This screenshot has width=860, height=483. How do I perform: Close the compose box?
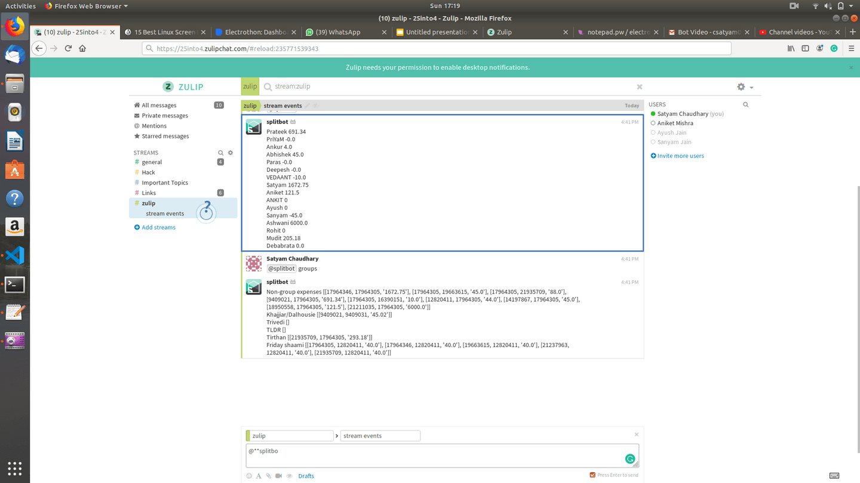point(637,435)
